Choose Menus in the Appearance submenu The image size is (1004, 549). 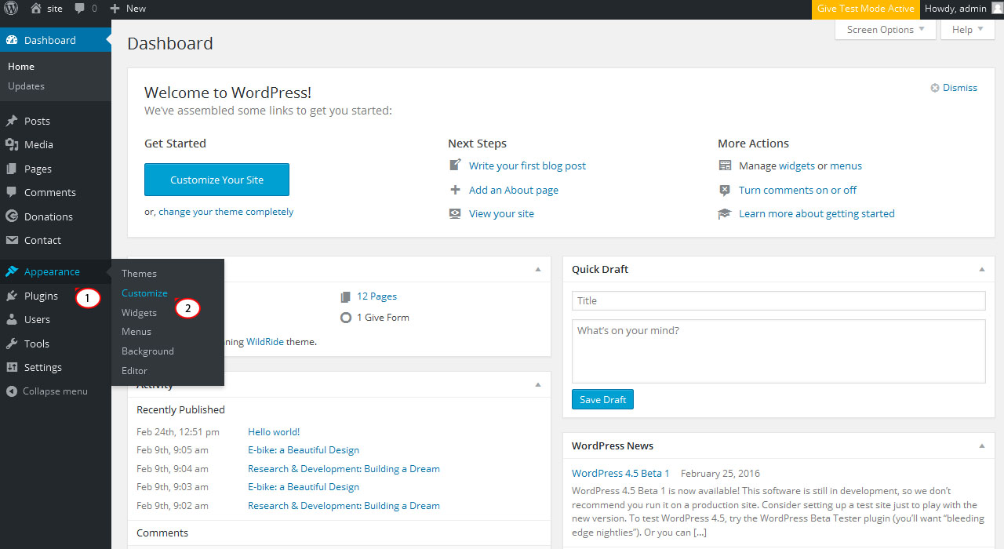[x=136, y=332]
